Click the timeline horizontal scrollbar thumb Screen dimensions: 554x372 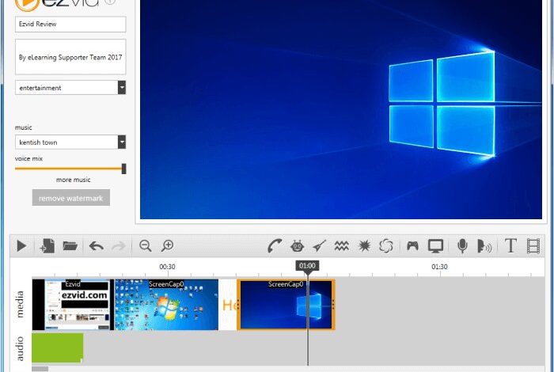point(40,369)
